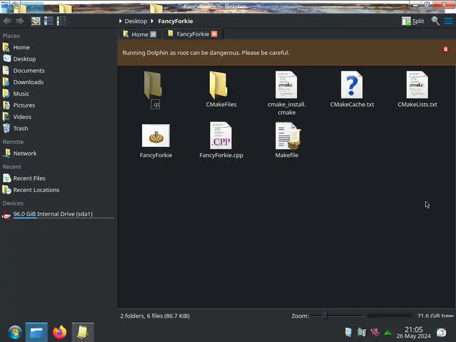456x342 pixels.
Task: Click the show desktop icon in tray
Action: click(x=441, y=332)
